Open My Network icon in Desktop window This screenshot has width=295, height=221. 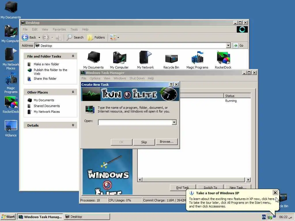pyautogui.click(x=145, y=60)
